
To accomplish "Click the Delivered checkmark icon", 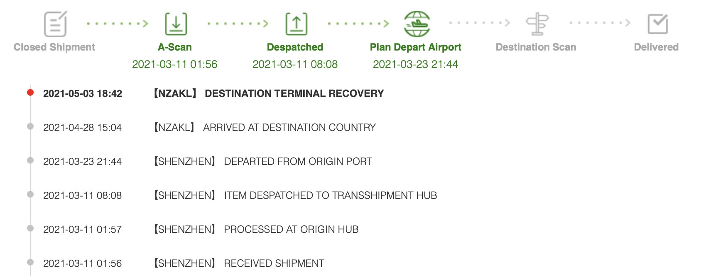I will [x=658, y=24].
